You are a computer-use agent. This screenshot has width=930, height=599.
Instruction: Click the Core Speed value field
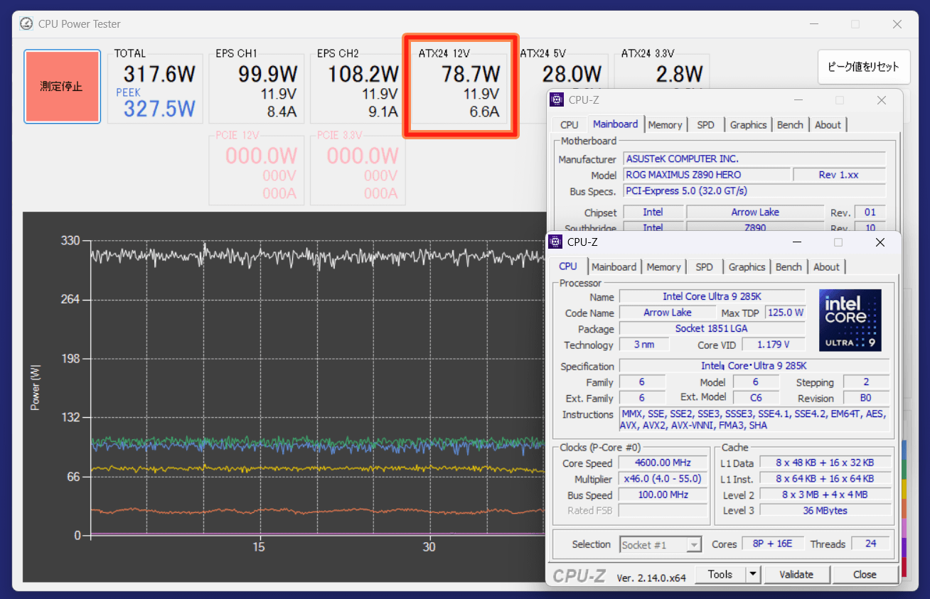point(663,463)
